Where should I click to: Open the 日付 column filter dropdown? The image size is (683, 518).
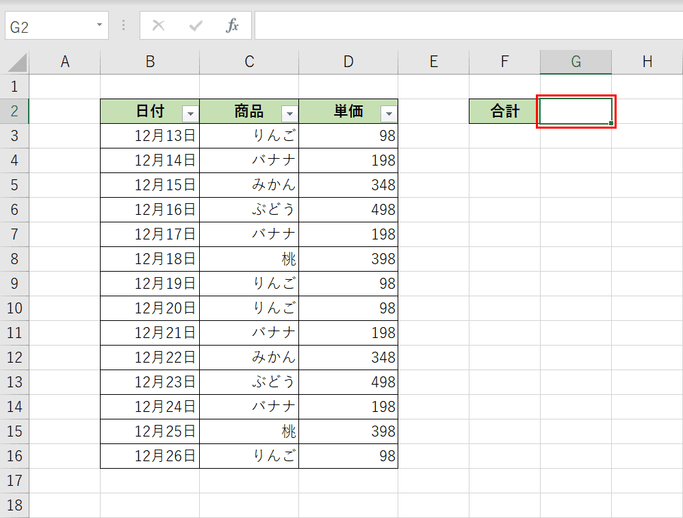tap(190, 114)
